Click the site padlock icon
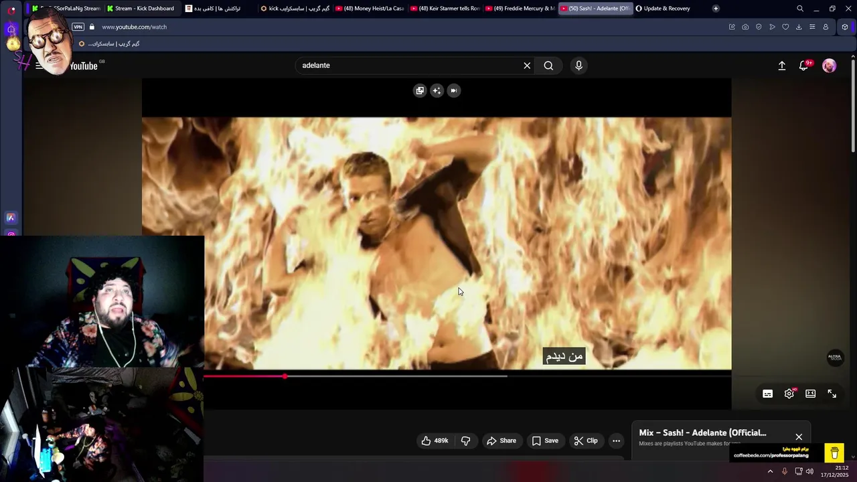Image resolution: width=857 pixels, height=482 pixels. pos(92,27)
